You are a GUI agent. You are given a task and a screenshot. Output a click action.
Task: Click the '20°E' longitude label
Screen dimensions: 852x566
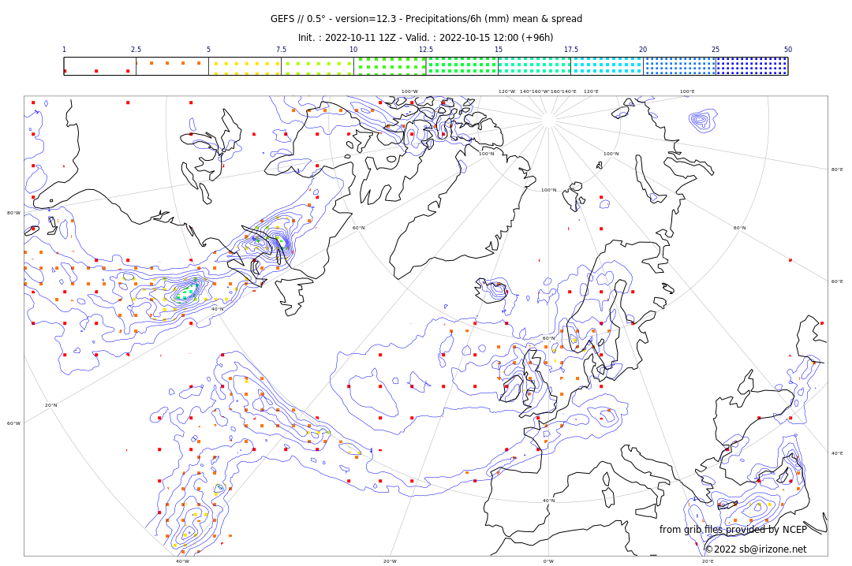click(x=708, y=561)
